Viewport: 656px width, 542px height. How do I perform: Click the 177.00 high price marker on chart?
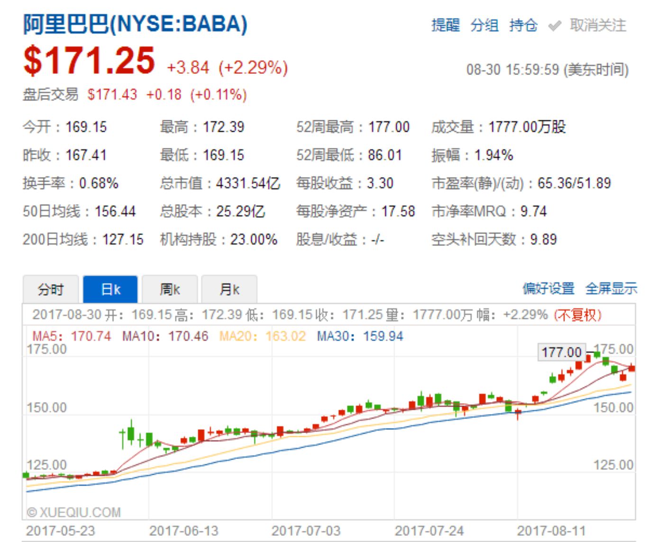pos(562,352)
